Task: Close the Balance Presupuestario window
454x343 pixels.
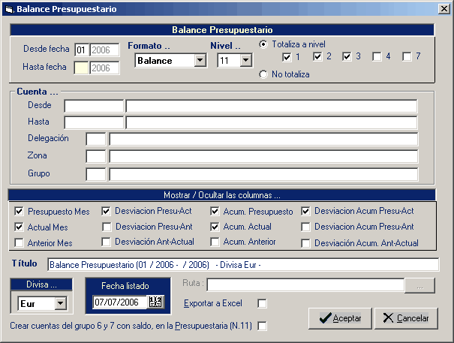Action: (444, 9)
